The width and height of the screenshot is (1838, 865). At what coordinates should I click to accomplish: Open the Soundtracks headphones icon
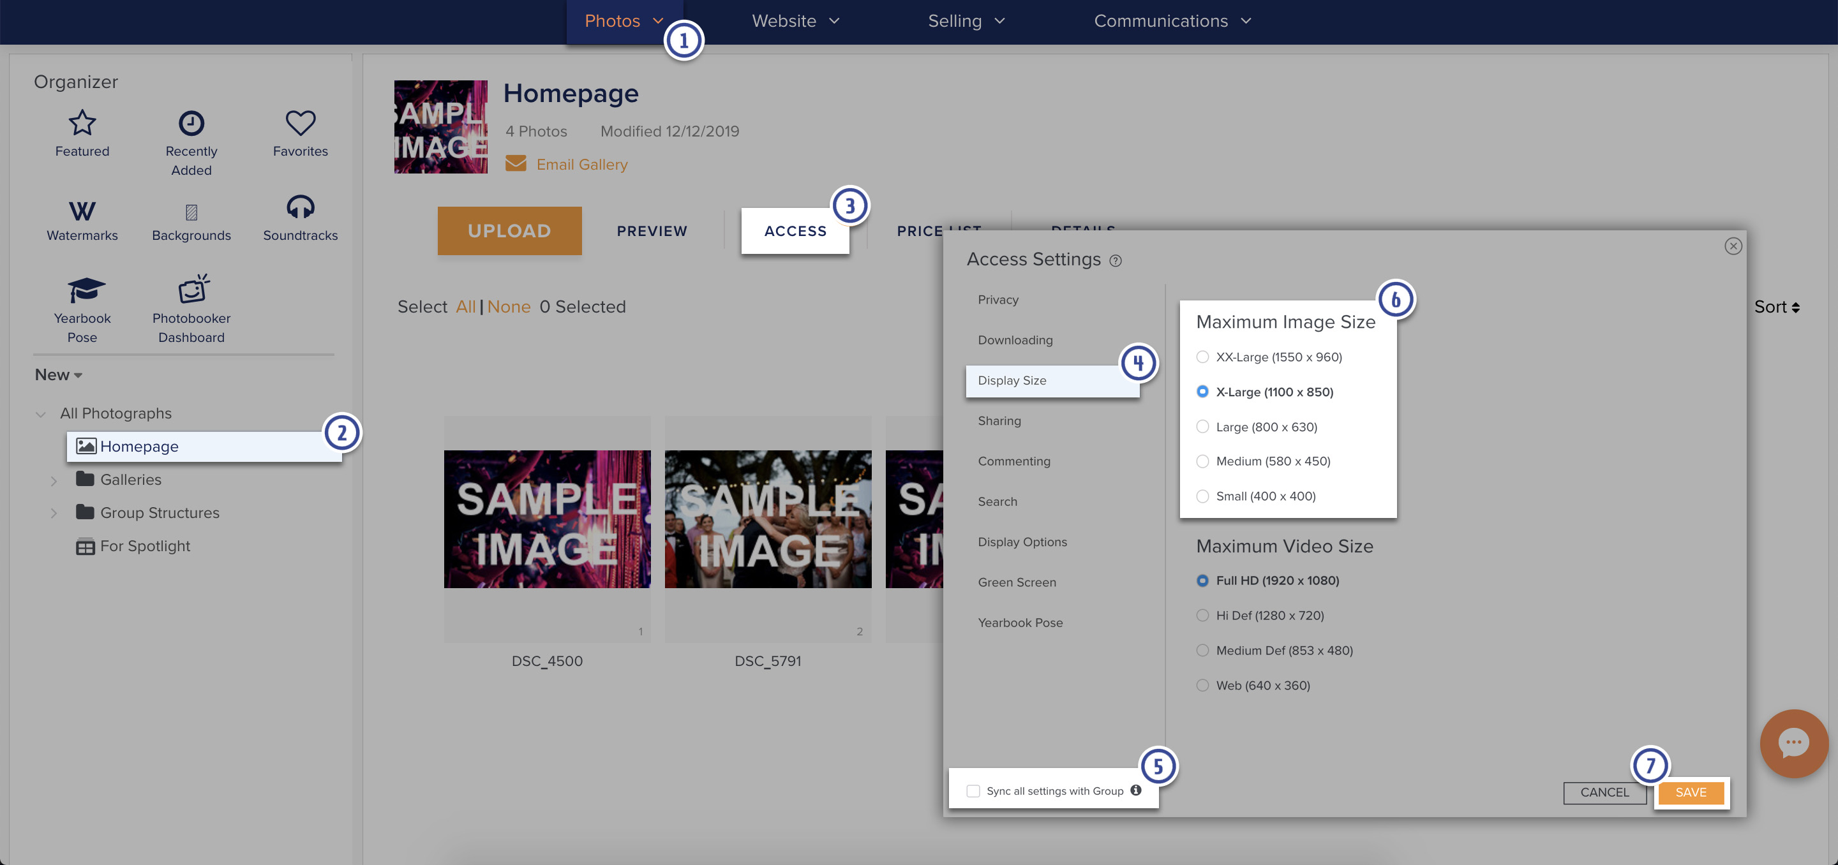pos(300,207)
